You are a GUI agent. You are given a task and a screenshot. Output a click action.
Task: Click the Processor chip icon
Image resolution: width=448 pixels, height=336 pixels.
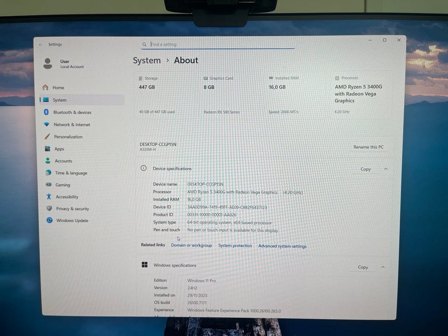(x=337, y=78)
